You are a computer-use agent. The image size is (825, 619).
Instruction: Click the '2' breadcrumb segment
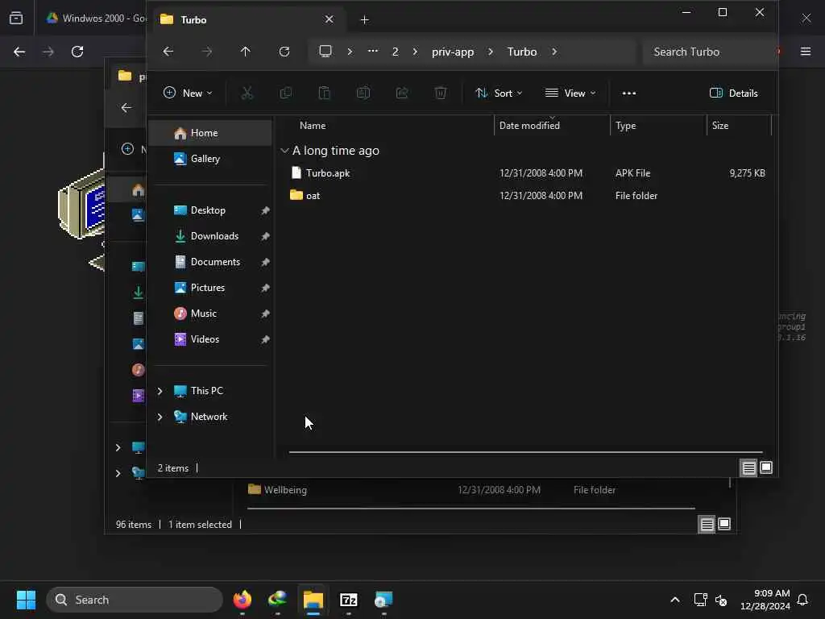395,52
